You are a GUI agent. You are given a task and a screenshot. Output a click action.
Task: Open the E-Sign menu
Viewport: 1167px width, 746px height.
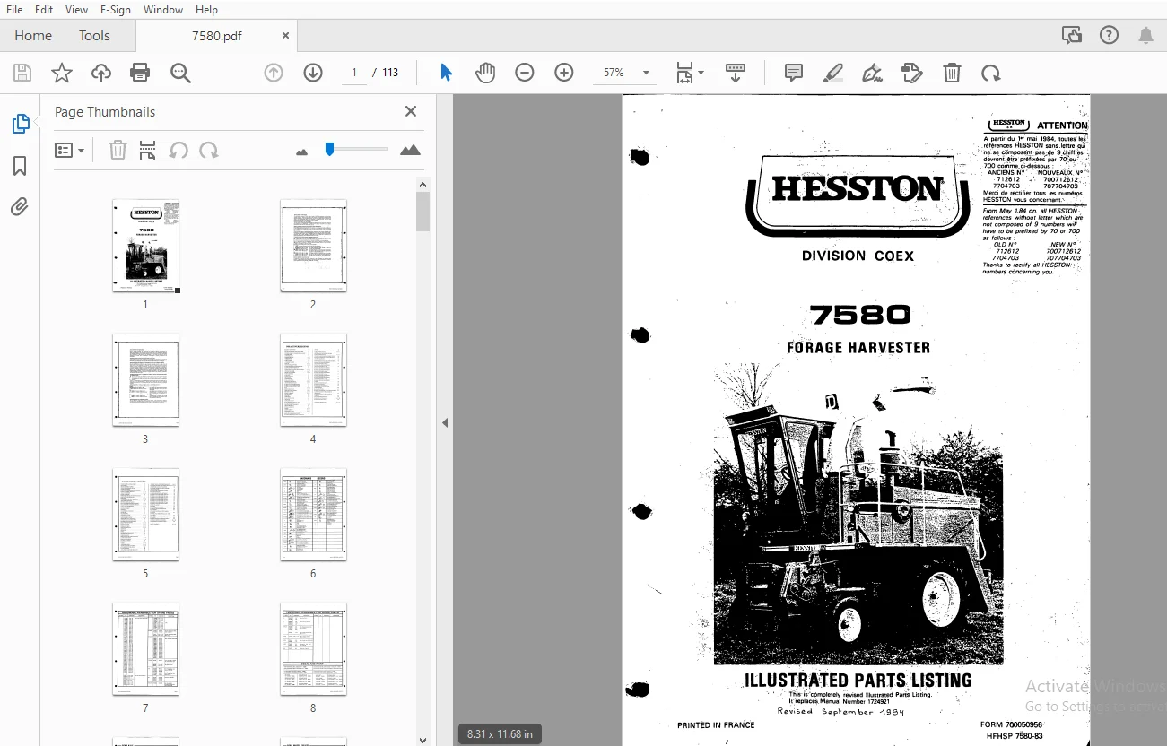point(116,10)
